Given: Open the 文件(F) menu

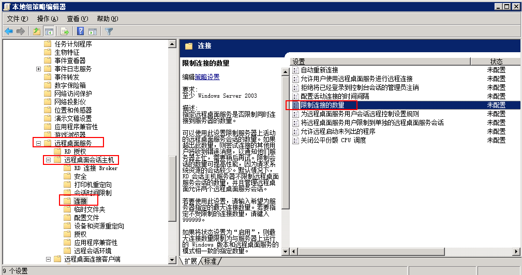Looking at the screenshot, I should pos(17,19).
